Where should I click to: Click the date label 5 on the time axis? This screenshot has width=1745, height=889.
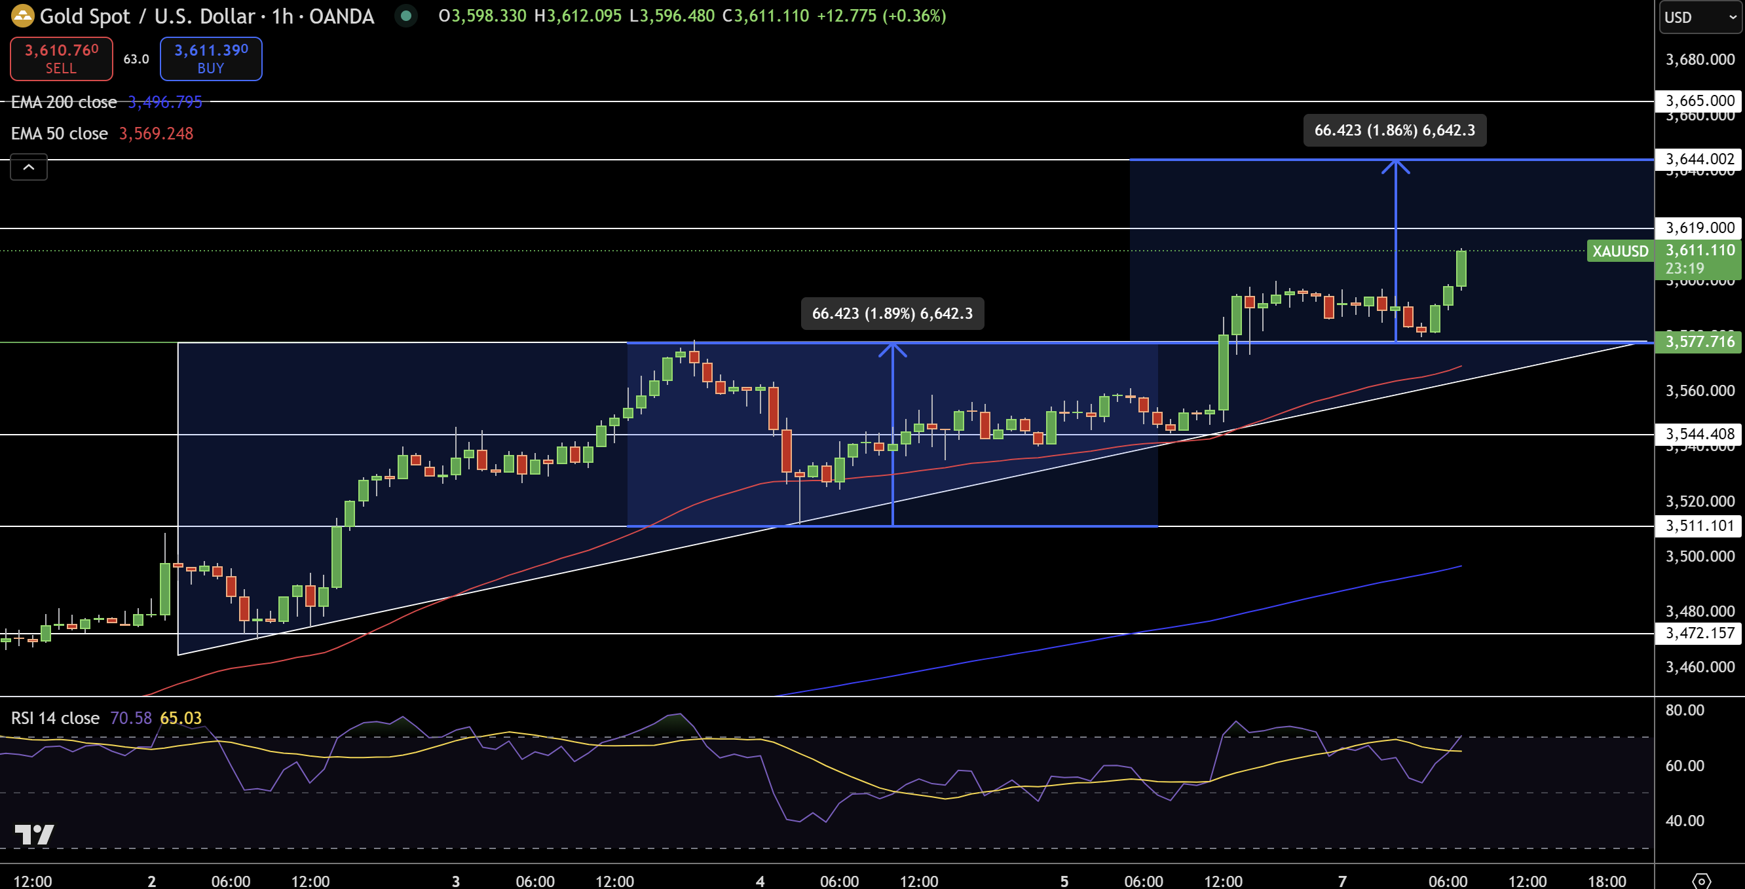1064,881
